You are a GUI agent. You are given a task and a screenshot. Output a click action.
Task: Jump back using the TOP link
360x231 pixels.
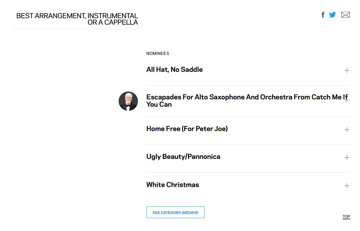click(346, 217)
